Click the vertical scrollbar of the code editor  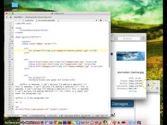[x=110, y=45]
